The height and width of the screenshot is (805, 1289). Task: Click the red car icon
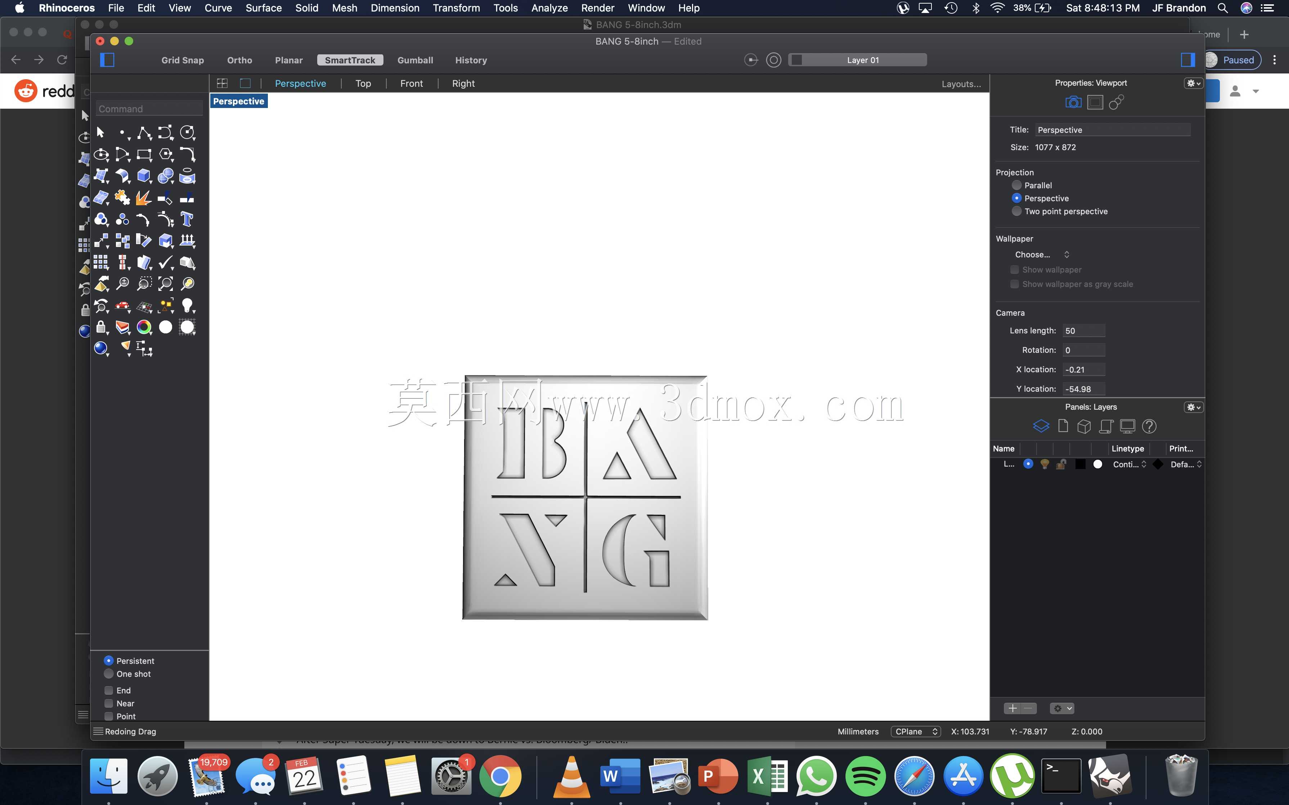point(123,306)
